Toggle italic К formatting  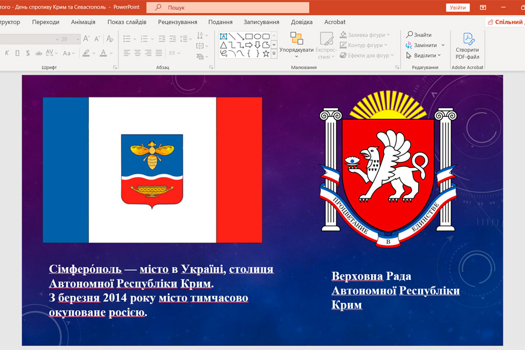(x=7, y=53)
